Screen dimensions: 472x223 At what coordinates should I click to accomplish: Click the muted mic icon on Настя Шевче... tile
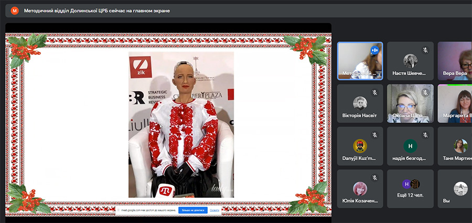point(425,50)
